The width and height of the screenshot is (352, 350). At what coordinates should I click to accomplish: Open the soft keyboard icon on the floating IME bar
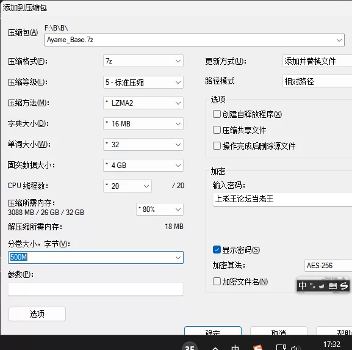pos(332,286)
